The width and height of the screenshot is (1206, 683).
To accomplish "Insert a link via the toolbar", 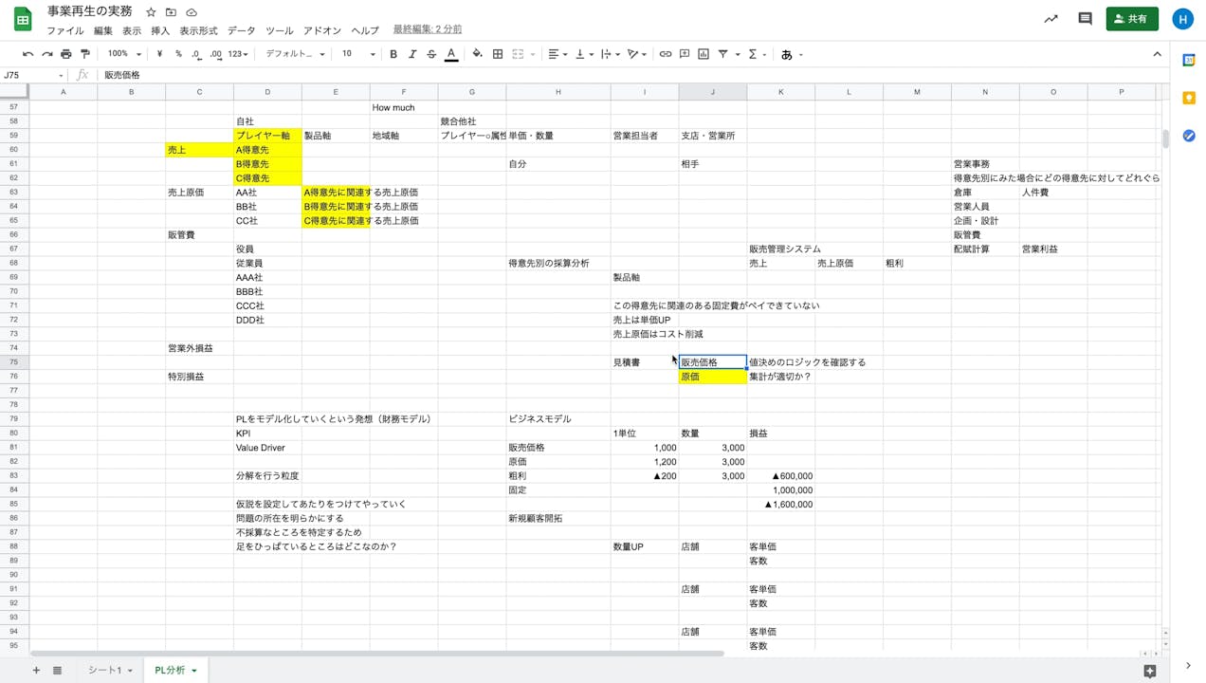I will (x=664, y=54).
